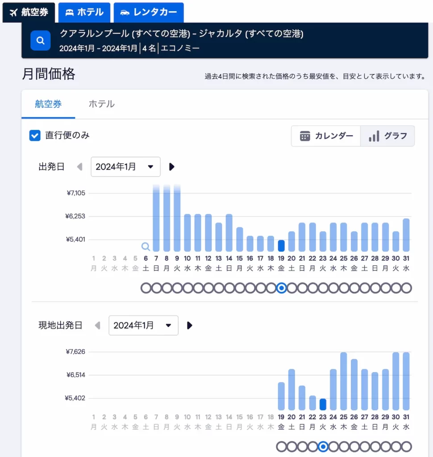433x457 pixels.
Task: Switch to the ホテル tab under 月間価格
Action: (101, 104)
